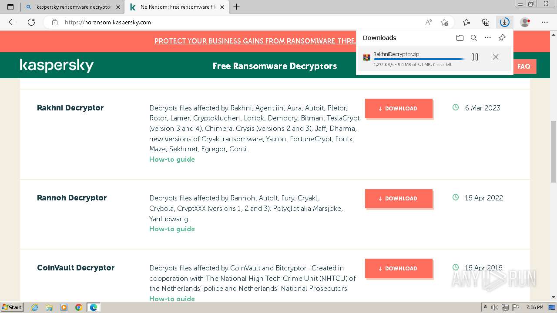The height and width of the screenshot is (313, 557).
Task: Click the 15 Apr 2022 date
Action: pyautogui.click(x=484, y=198)
